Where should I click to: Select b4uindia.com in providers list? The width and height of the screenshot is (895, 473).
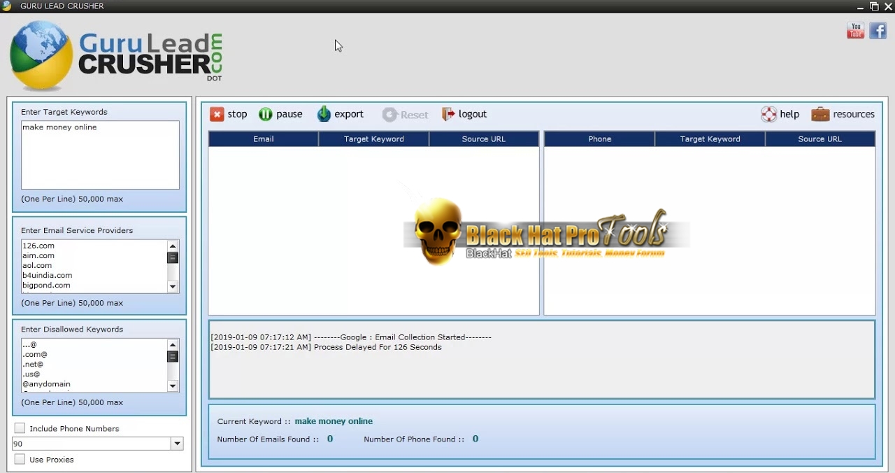coord(47,275)
